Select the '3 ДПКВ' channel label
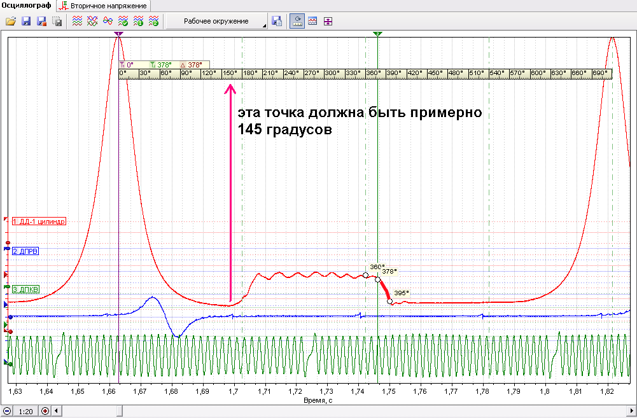637x418 pixels. pos(25,289)
